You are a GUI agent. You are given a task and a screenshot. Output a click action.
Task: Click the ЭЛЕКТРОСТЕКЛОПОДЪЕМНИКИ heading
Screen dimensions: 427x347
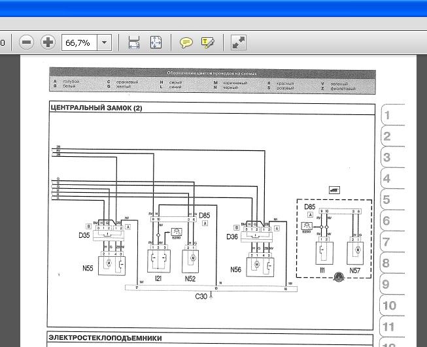coord(105,338)
